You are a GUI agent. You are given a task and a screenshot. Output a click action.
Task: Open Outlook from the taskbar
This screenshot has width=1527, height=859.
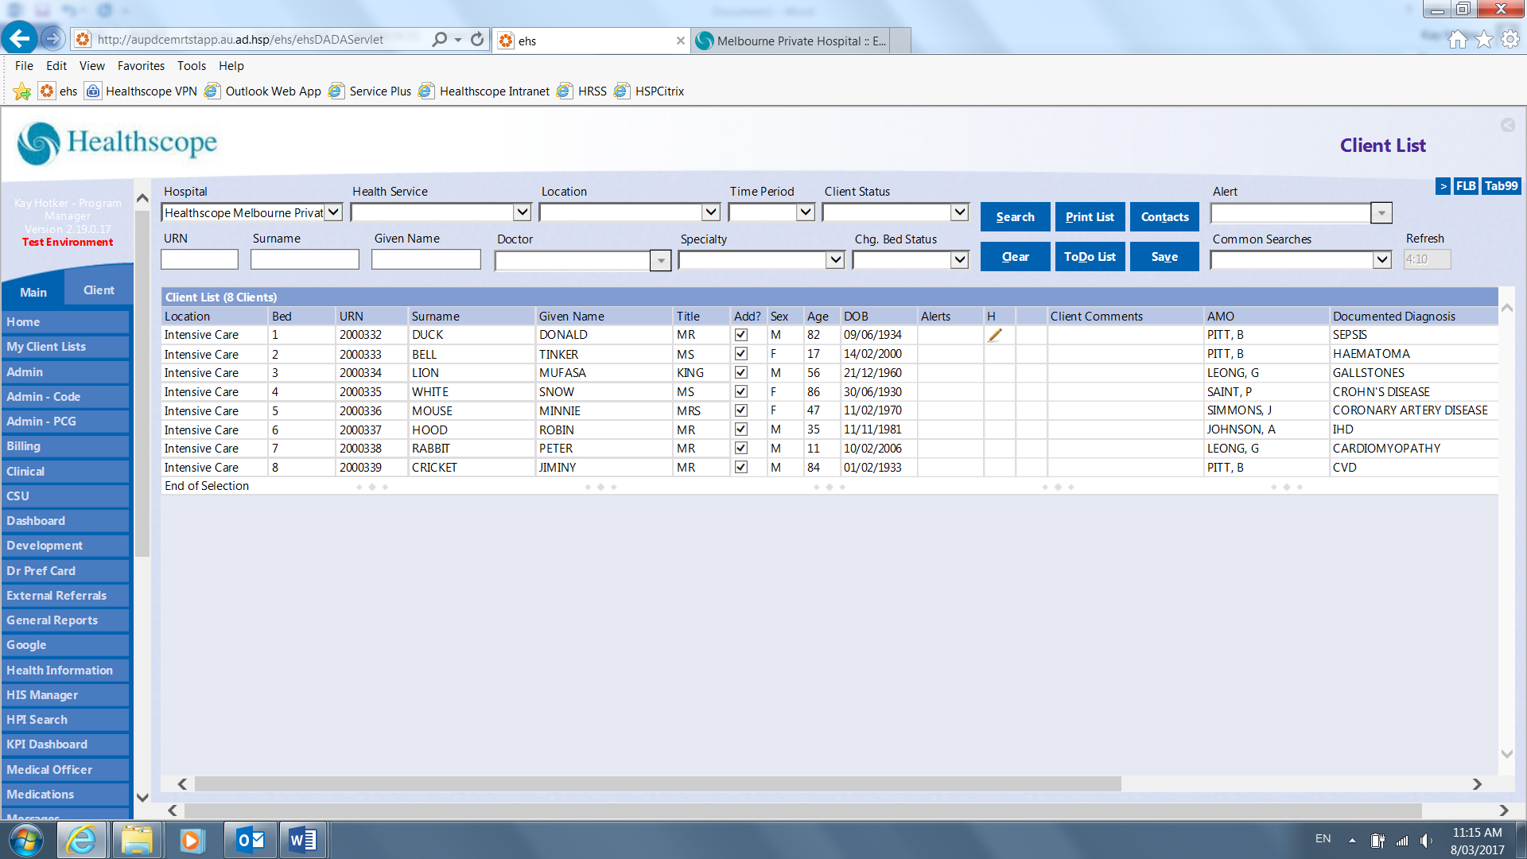251,840
